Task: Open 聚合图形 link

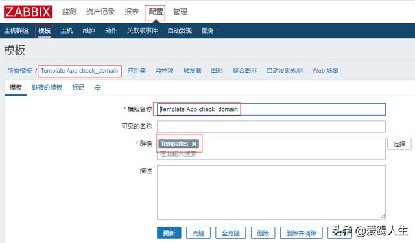Action: pos(244,71)
